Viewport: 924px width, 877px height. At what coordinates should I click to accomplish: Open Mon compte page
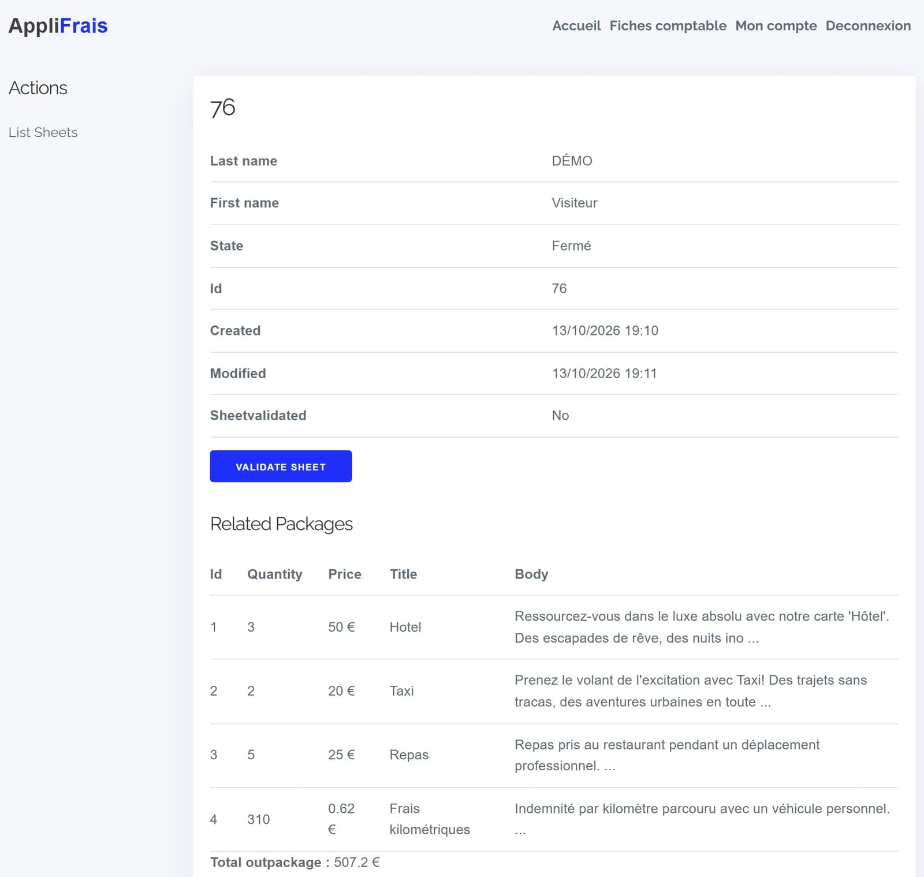(x=776, y=25)
